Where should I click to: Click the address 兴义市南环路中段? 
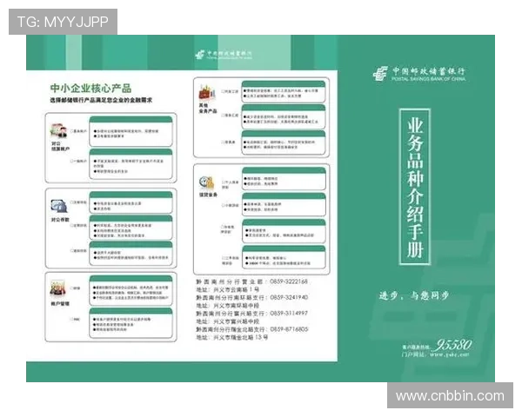tap(236, 305)
